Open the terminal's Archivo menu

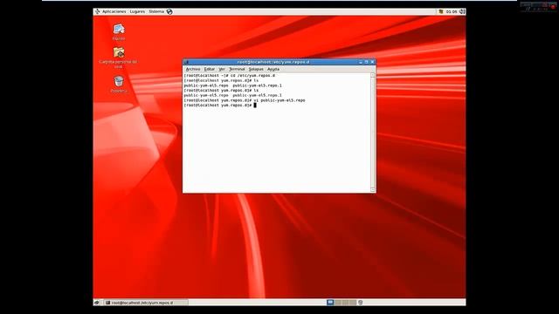click(193, 69)
